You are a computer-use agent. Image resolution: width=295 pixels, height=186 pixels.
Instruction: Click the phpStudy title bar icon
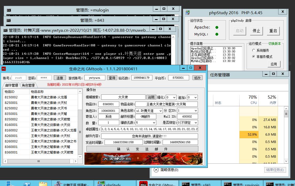pyautogui.click(x=188, y=13)
